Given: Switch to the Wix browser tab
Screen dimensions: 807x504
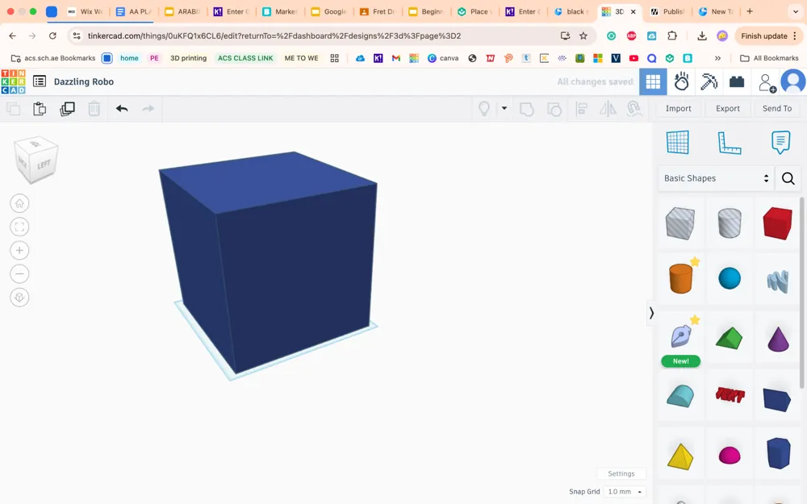Looking at the screenshot, I should [86, 11].
